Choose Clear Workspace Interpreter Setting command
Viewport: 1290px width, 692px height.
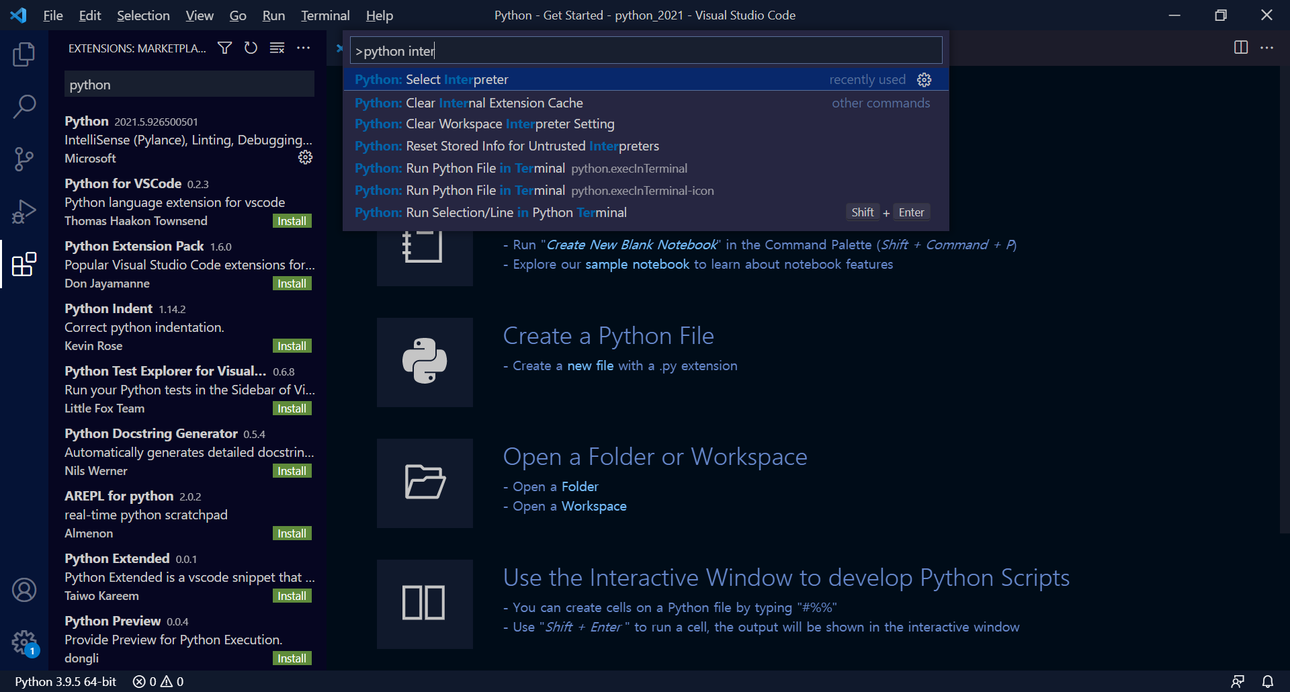coord(646,124)
